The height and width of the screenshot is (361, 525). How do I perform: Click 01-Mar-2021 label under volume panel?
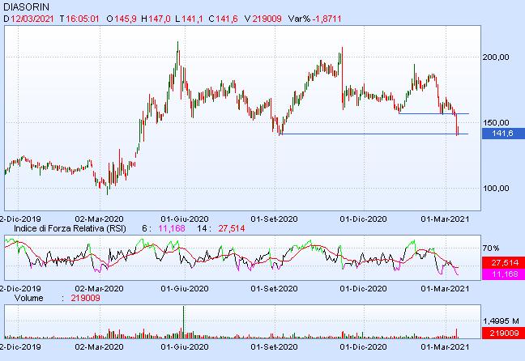[x=445, y=346]
